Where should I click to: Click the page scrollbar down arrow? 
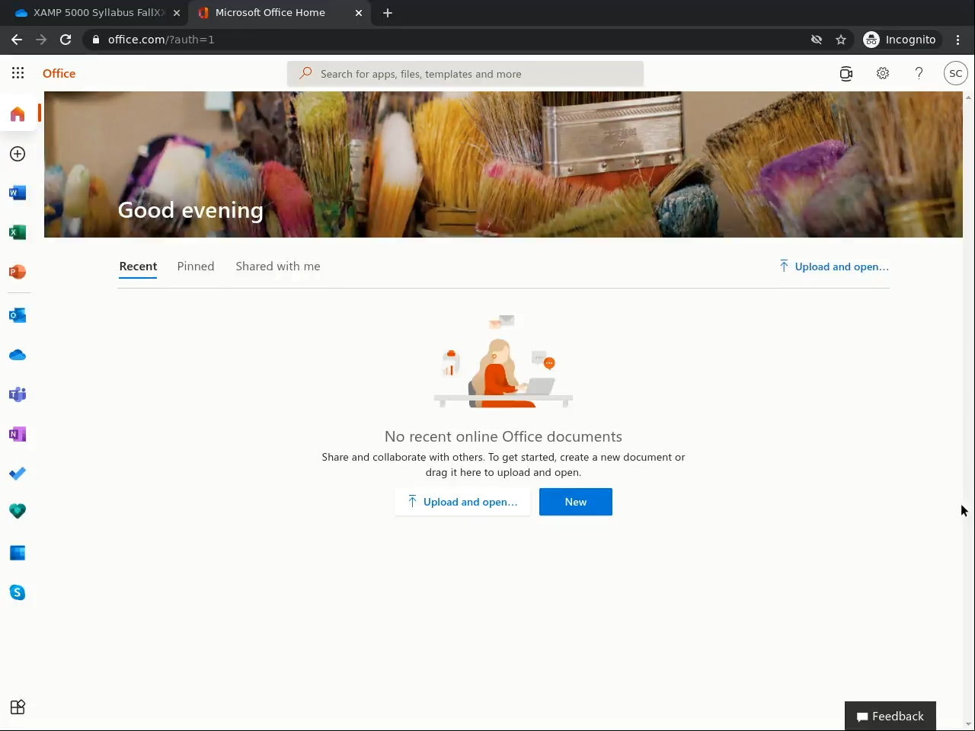coord(968,723)
